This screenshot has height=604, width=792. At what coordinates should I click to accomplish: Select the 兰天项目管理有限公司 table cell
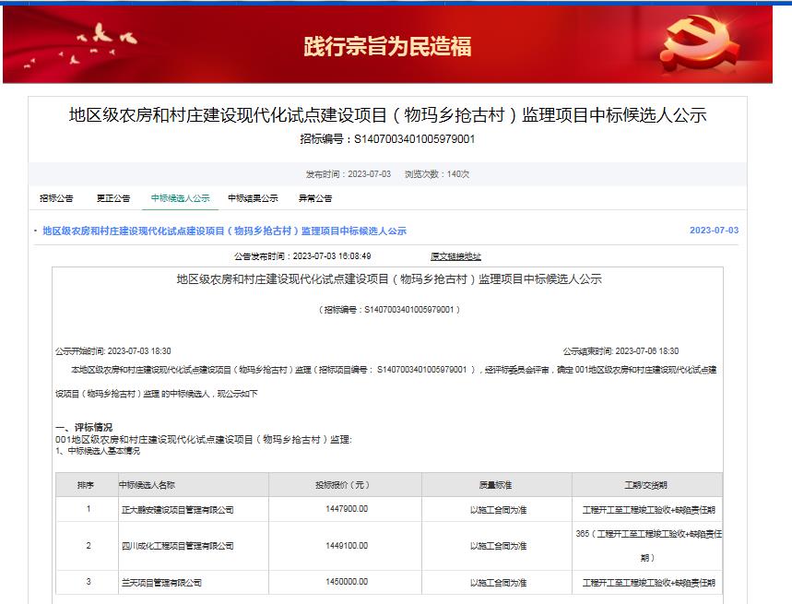pyautogui.click(x=160, y=583)
